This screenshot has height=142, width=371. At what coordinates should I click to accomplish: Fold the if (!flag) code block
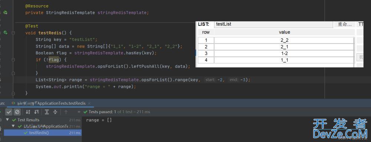point(13,60)
